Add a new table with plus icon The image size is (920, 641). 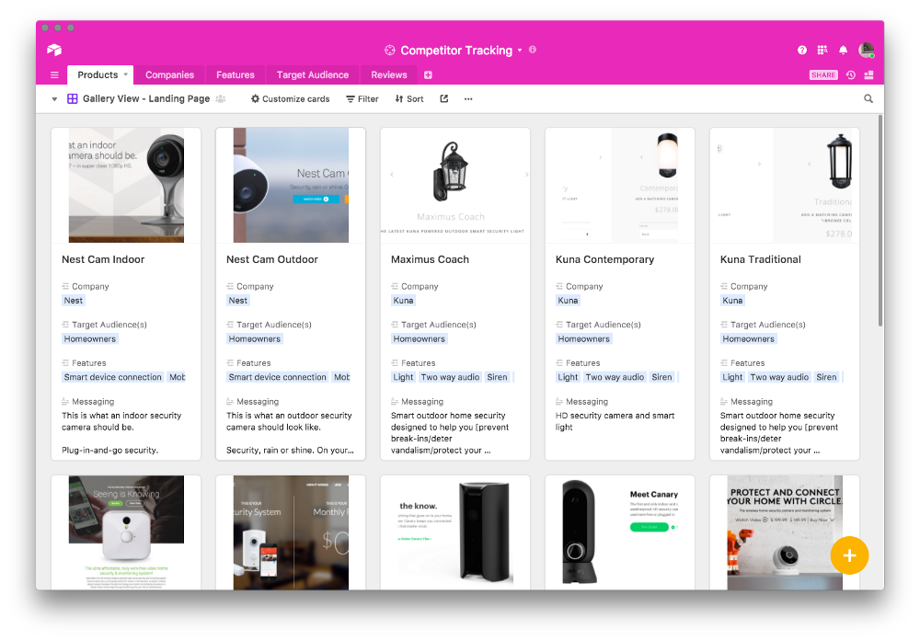pos(429,75)
